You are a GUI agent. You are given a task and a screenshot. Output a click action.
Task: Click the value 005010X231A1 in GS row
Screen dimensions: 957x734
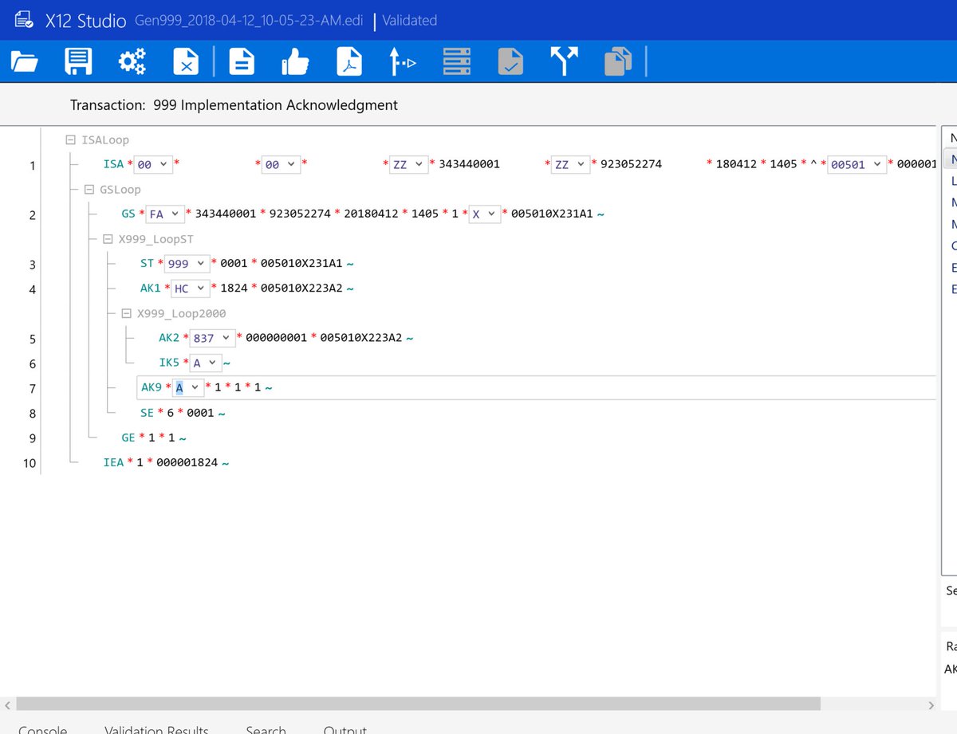pos(552,214)
